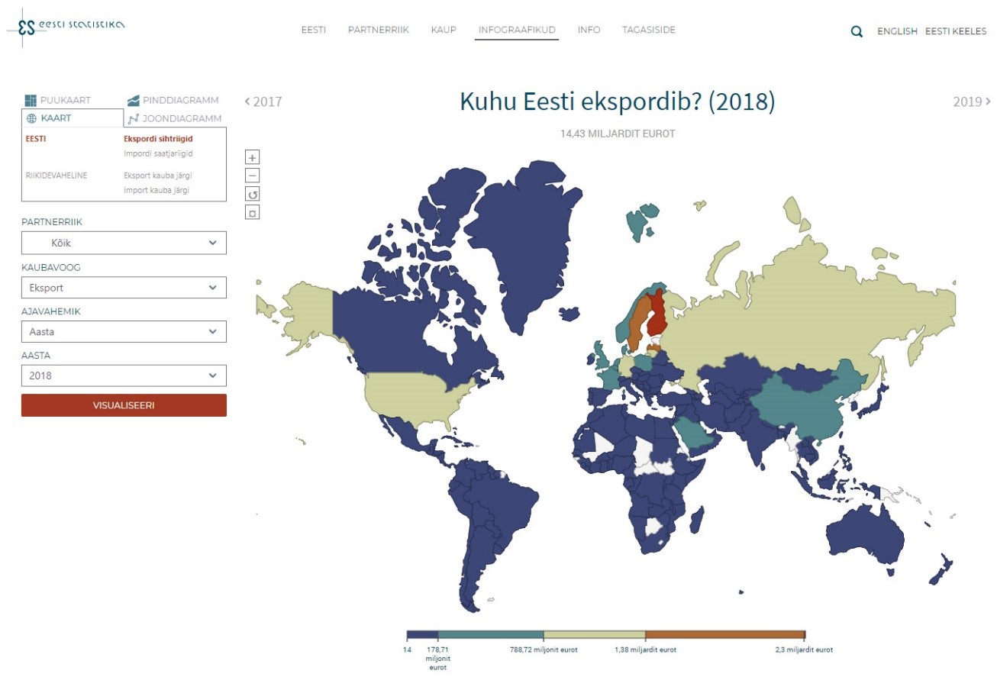Expand the Ajavahemik dropdown showing Aasta

[124, 332]
